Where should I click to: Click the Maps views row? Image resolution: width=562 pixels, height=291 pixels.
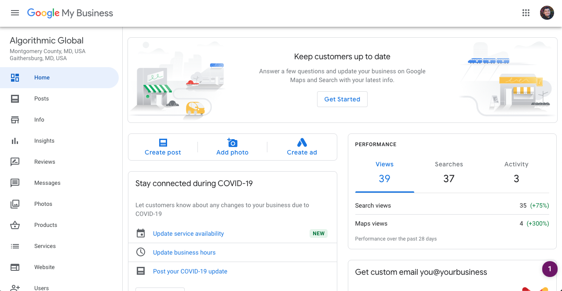coord(452,223)
